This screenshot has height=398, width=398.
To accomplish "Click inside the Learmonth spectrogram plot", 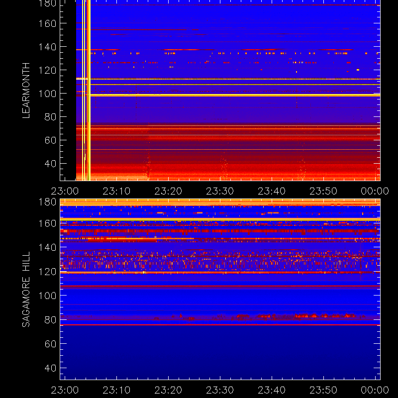I will tap(220, 91).
